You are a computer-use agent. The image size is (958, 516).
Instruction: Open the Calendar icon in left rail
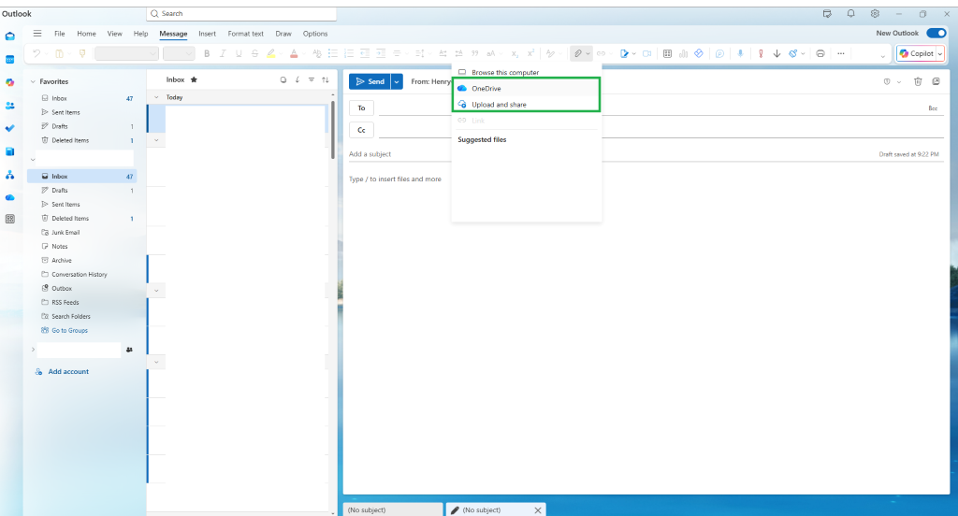[9, 59]
